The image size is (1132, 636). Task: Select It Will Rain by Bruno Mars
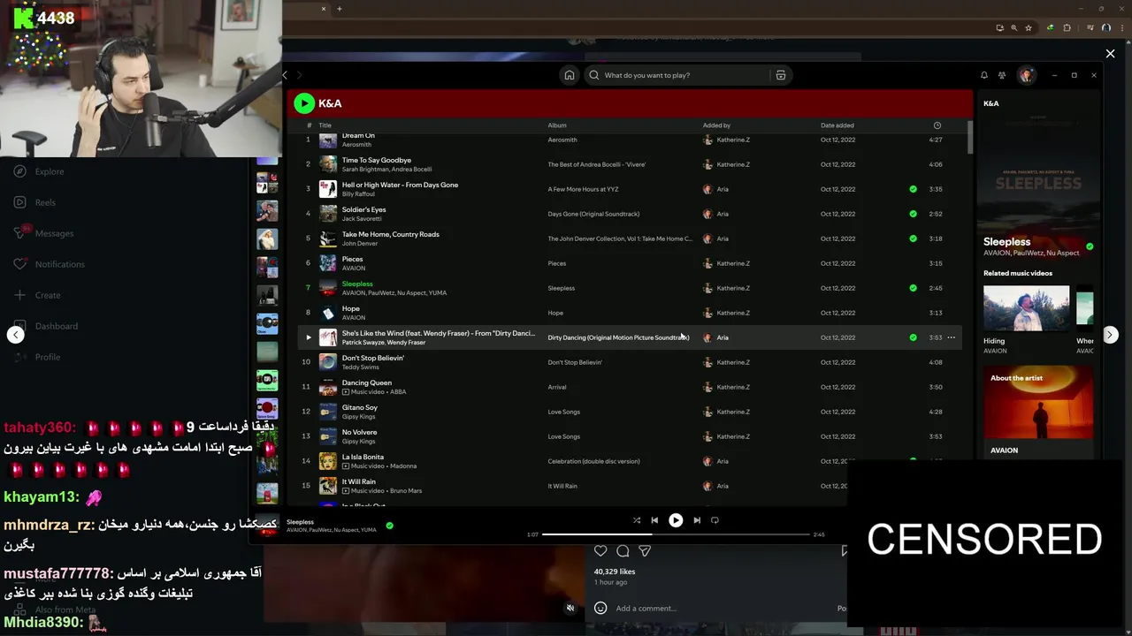359,481
